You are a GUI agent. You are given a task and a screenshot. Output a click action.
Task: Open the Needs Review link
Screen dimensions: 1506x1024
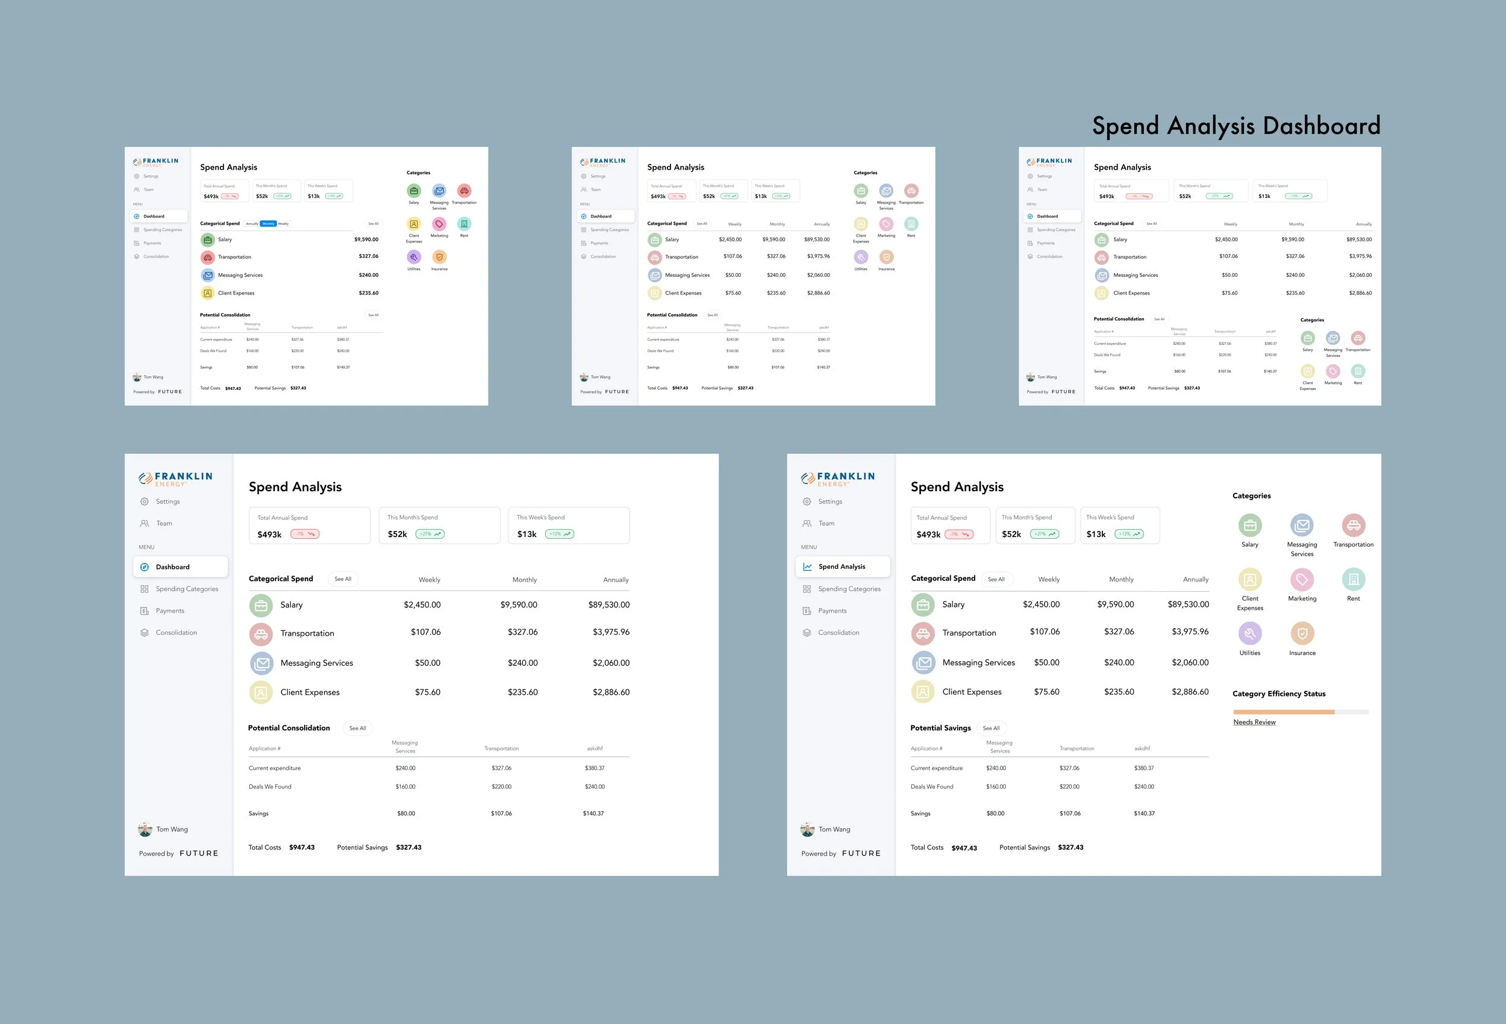click(1254, 722)
